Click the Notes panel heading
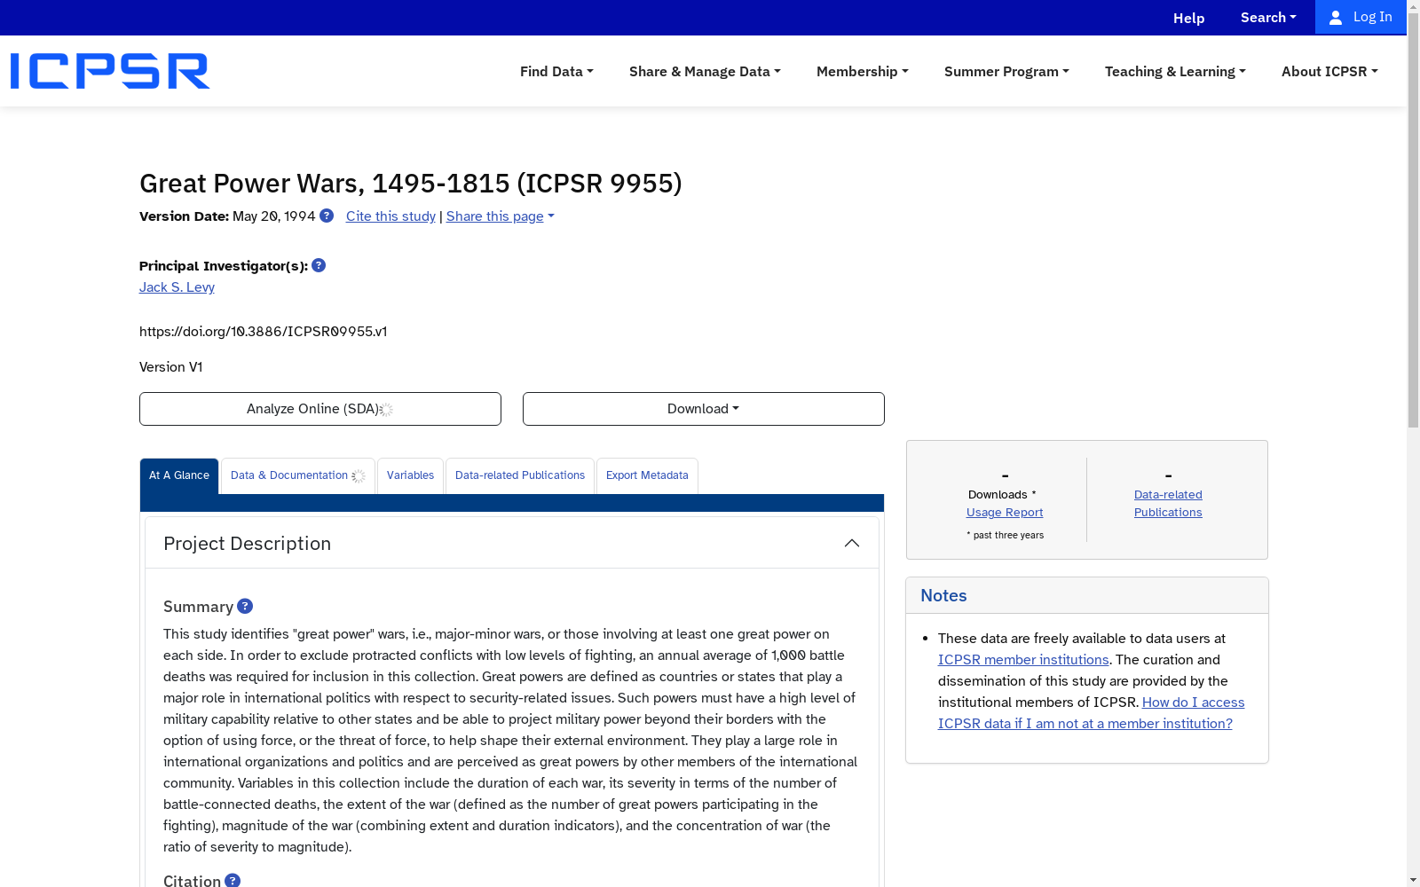1420x887 pixels. pyautogui.click(x=943, y=596)
